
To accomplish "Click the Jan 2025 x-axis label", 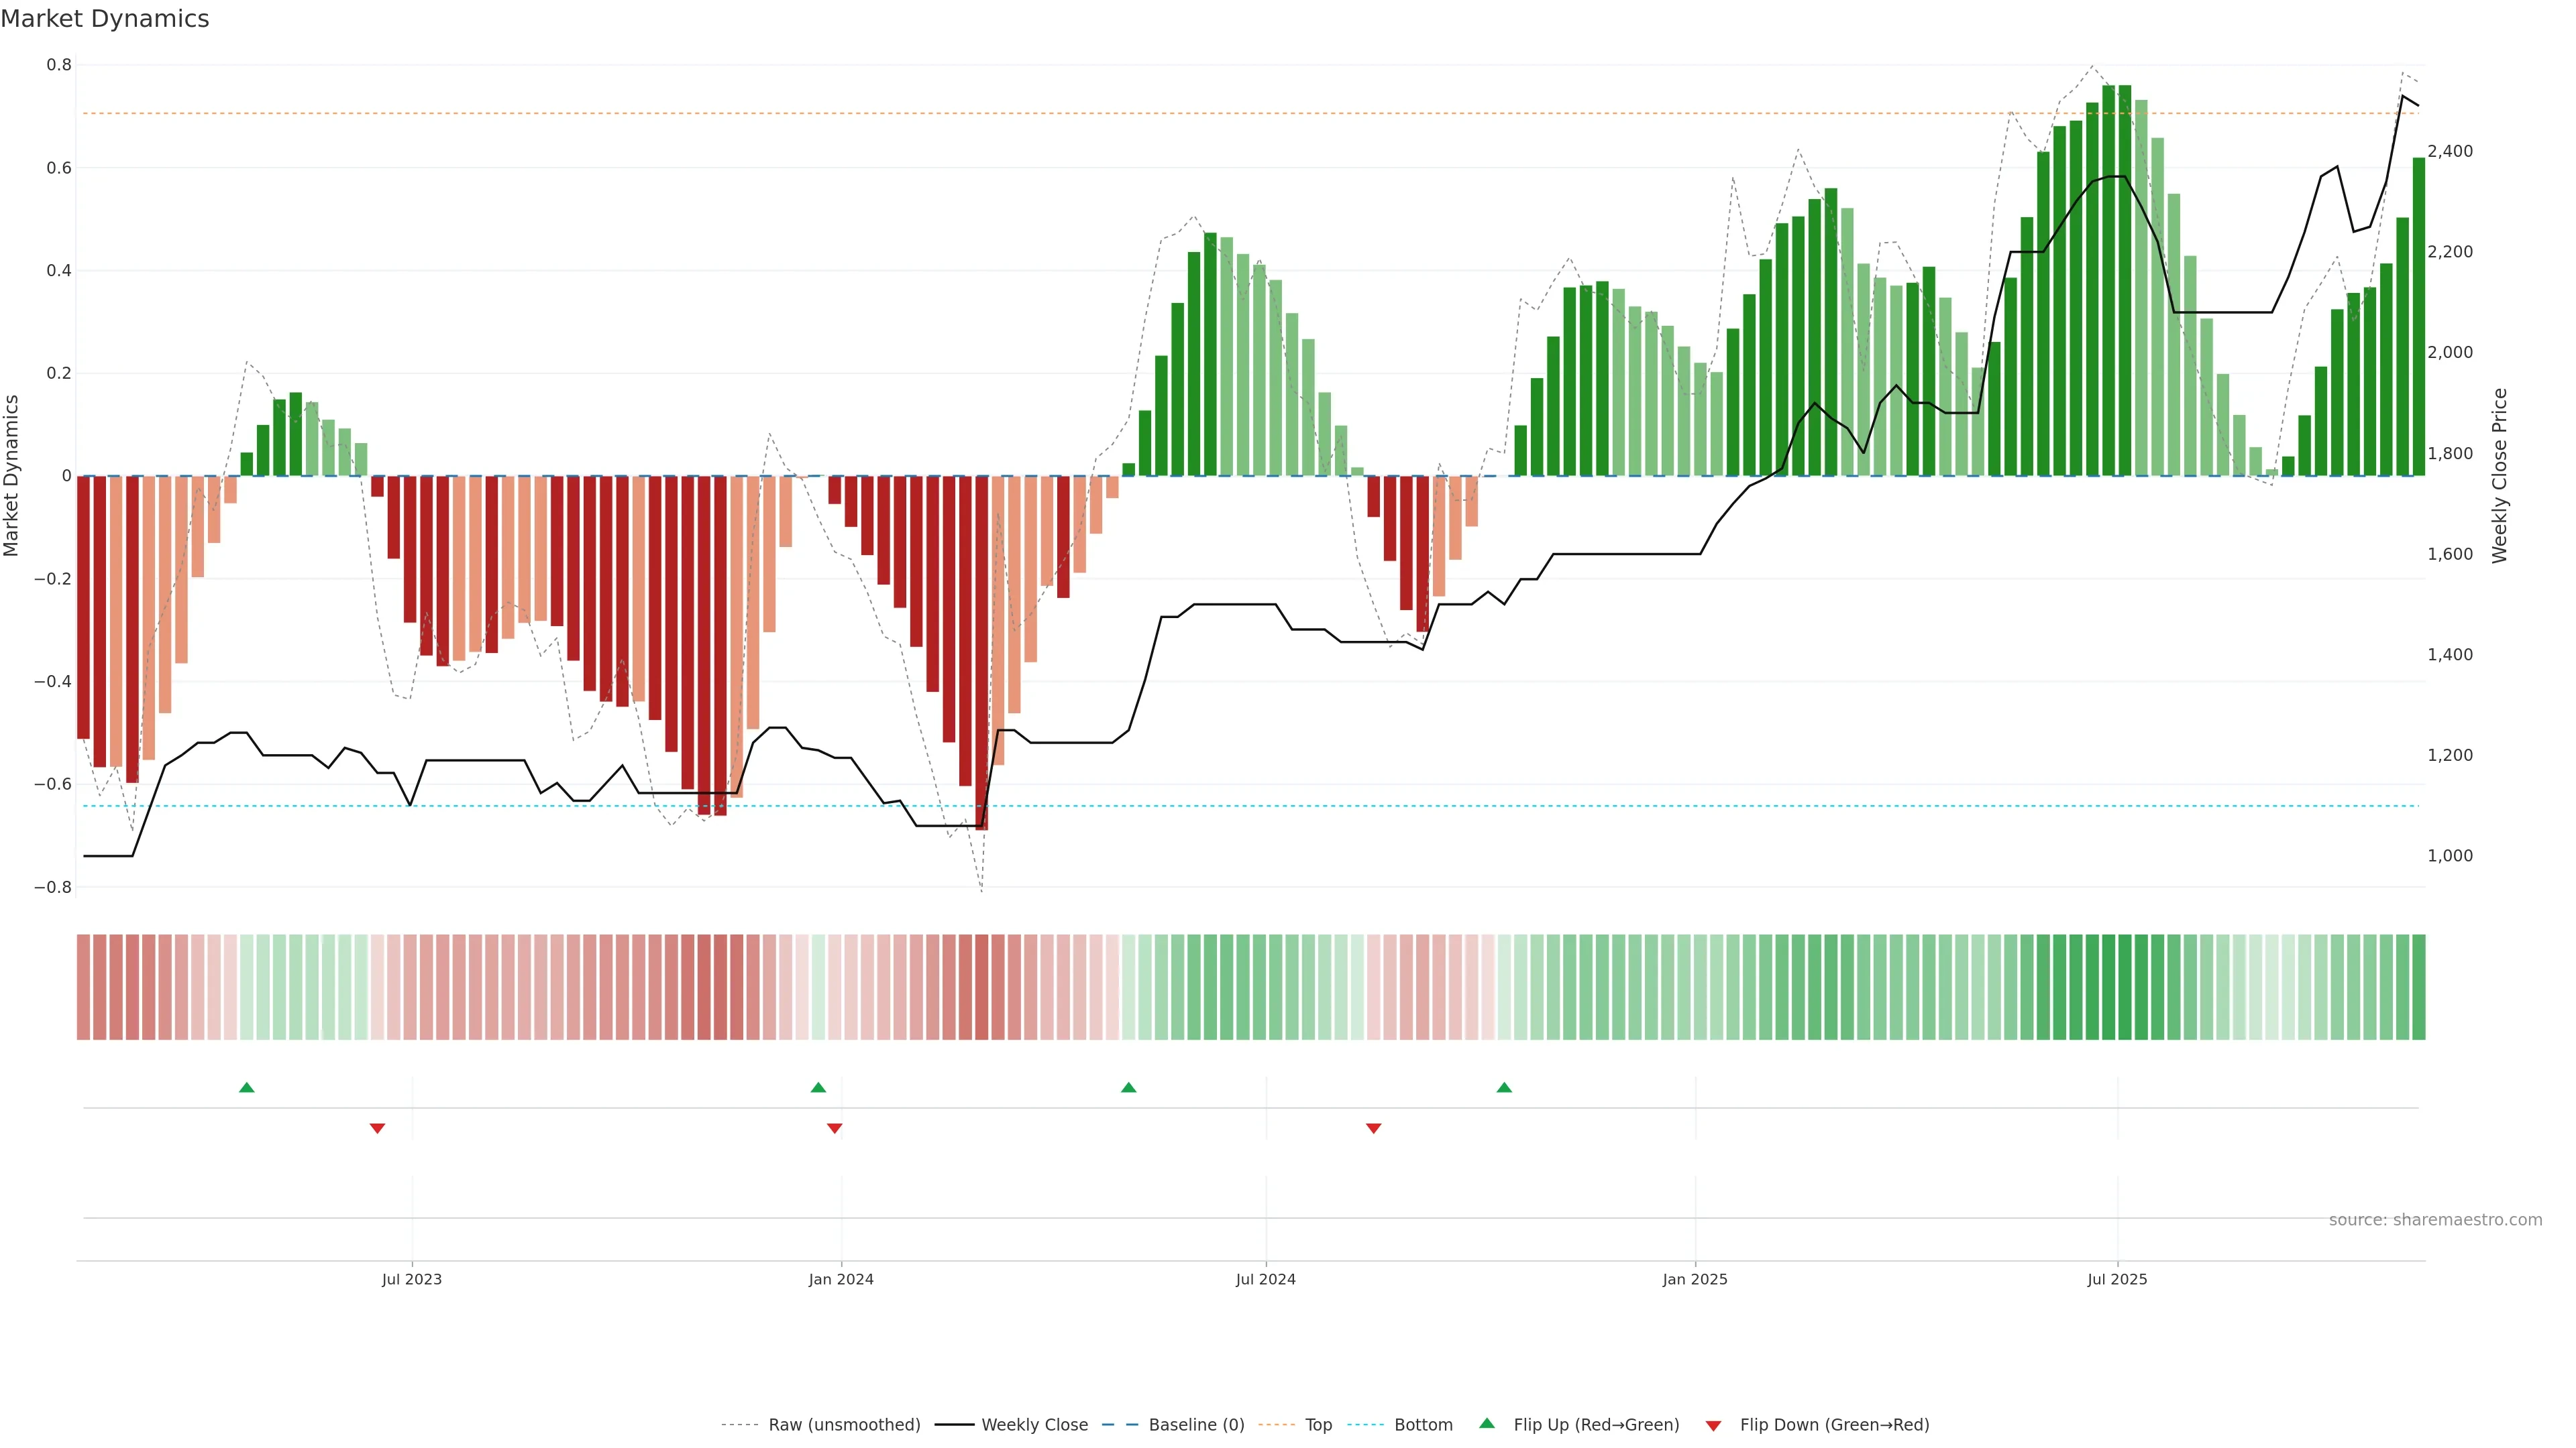I will point(1695,1279).
